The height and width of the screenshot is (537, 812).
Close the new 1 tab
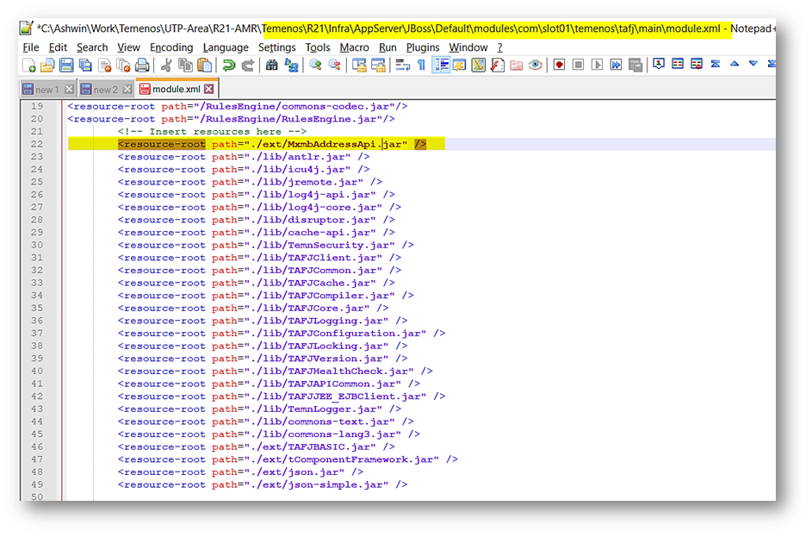tap(69, 90)
